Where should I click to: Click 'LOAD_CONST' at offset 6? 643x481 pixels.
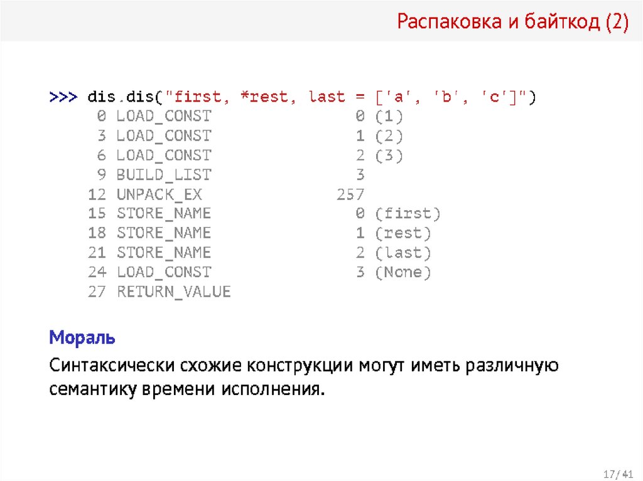click(164, 156)
